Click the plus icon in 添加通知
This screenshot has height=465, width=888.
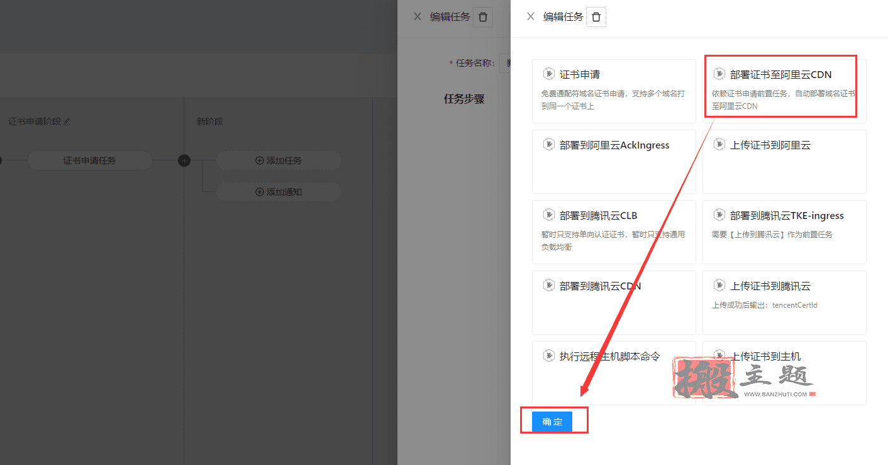[259, 192]
